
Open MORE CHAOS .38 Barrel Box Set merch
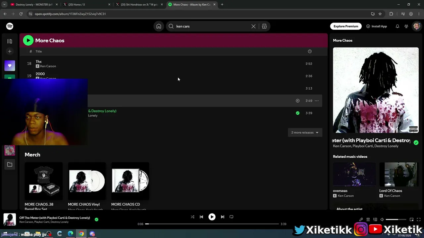[x=43, y=186]
